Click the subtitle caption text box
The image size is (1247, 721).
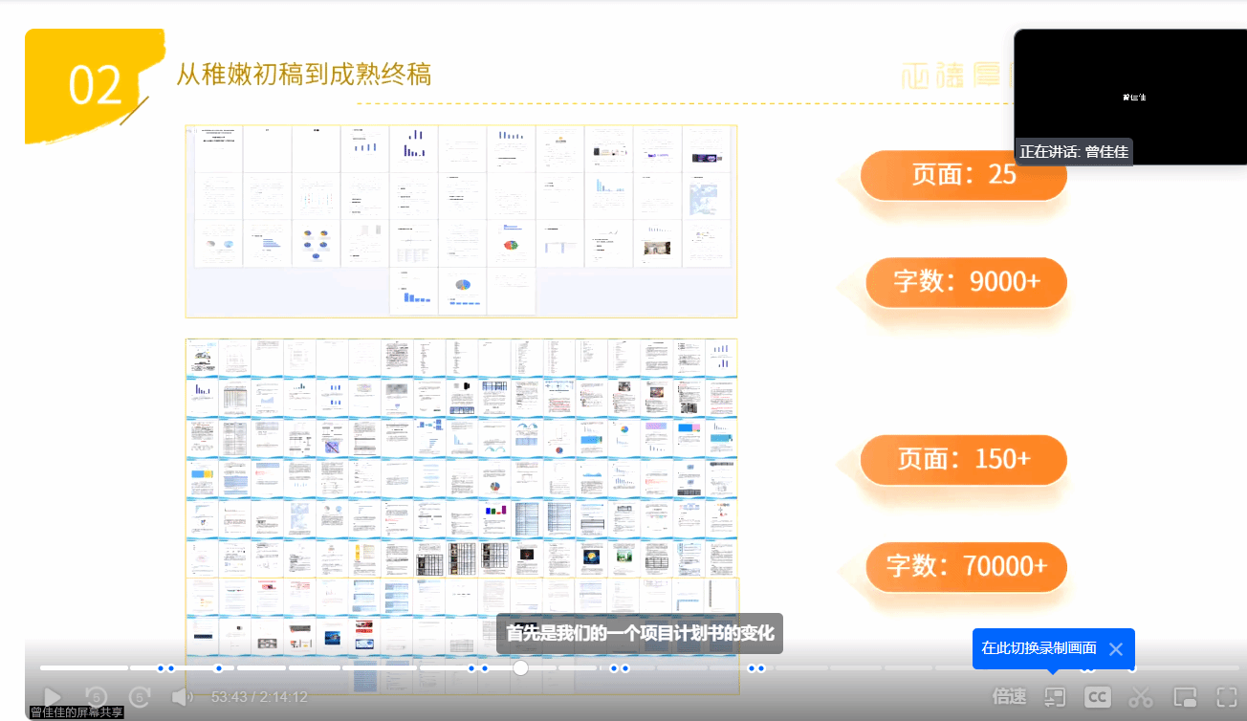click(639, 633)
